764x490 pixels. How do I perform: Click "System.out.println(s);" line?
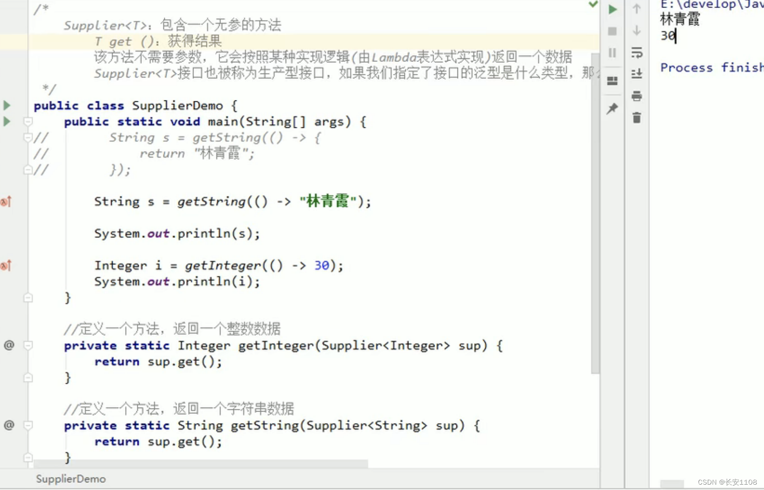click(177, 234)
